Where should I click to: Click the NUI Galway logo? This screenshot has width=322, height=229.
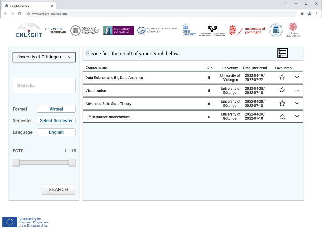[118, 30]
